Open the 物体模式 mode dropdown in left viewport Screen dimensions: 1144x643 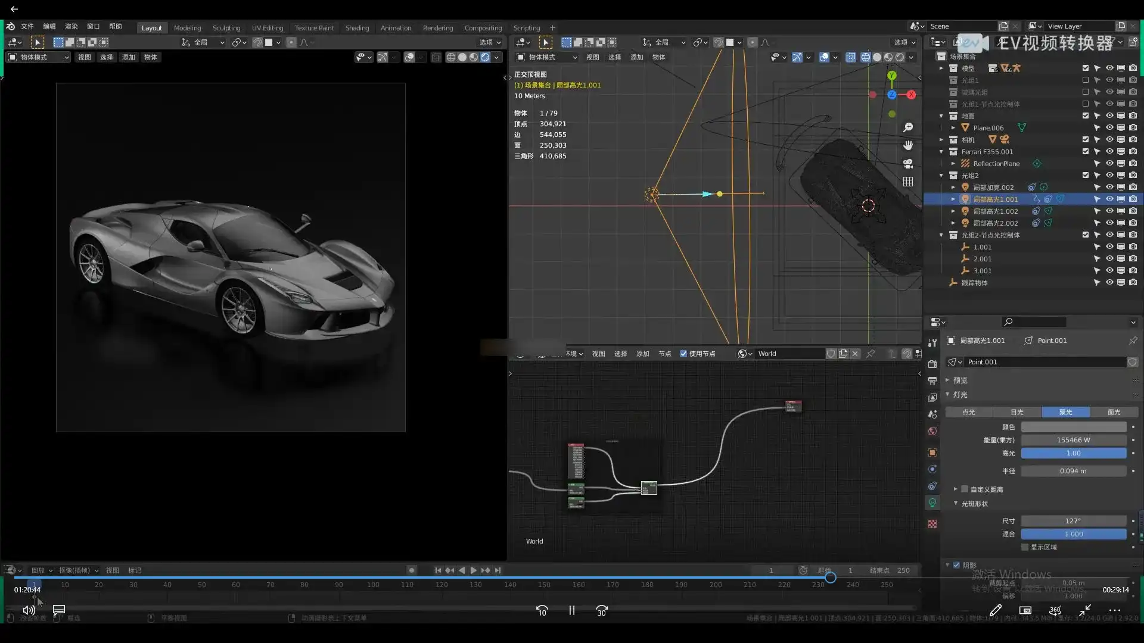pos(39,57)
